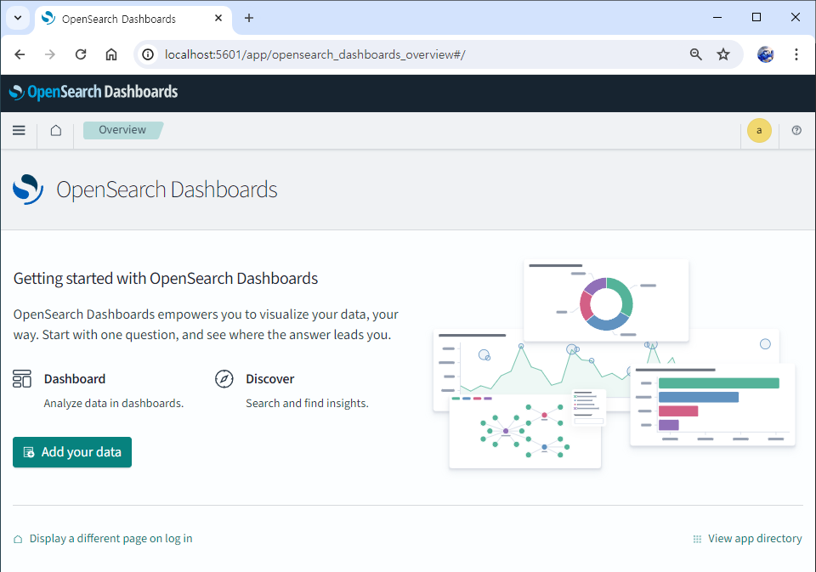Click the large OpenSearch logo in page heading
The height and width of the screenshot is (572, 816).
point(27,190)
